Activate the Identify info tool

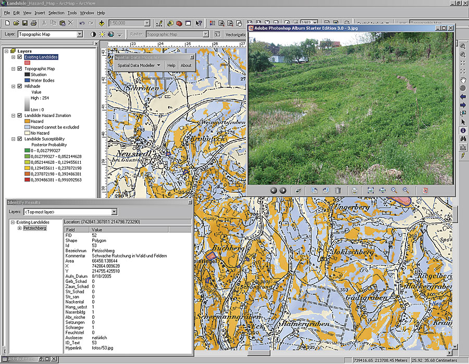[463, 130]
